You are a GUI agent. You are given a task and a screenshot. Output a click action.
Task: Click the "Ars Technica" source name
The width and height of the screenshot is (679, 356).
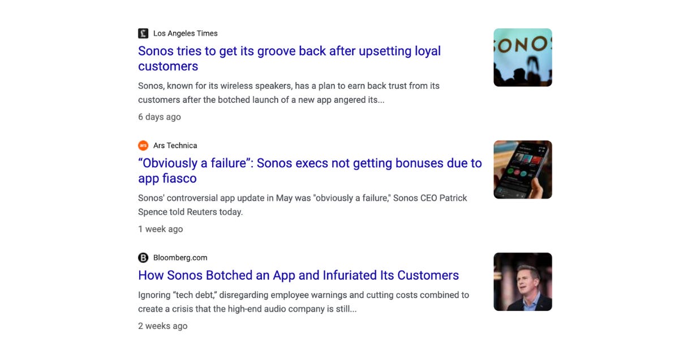point(175,145)
